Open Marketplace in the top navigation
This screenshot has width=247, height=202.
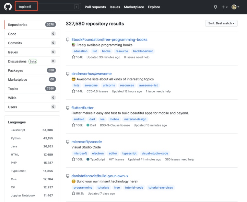134,7
